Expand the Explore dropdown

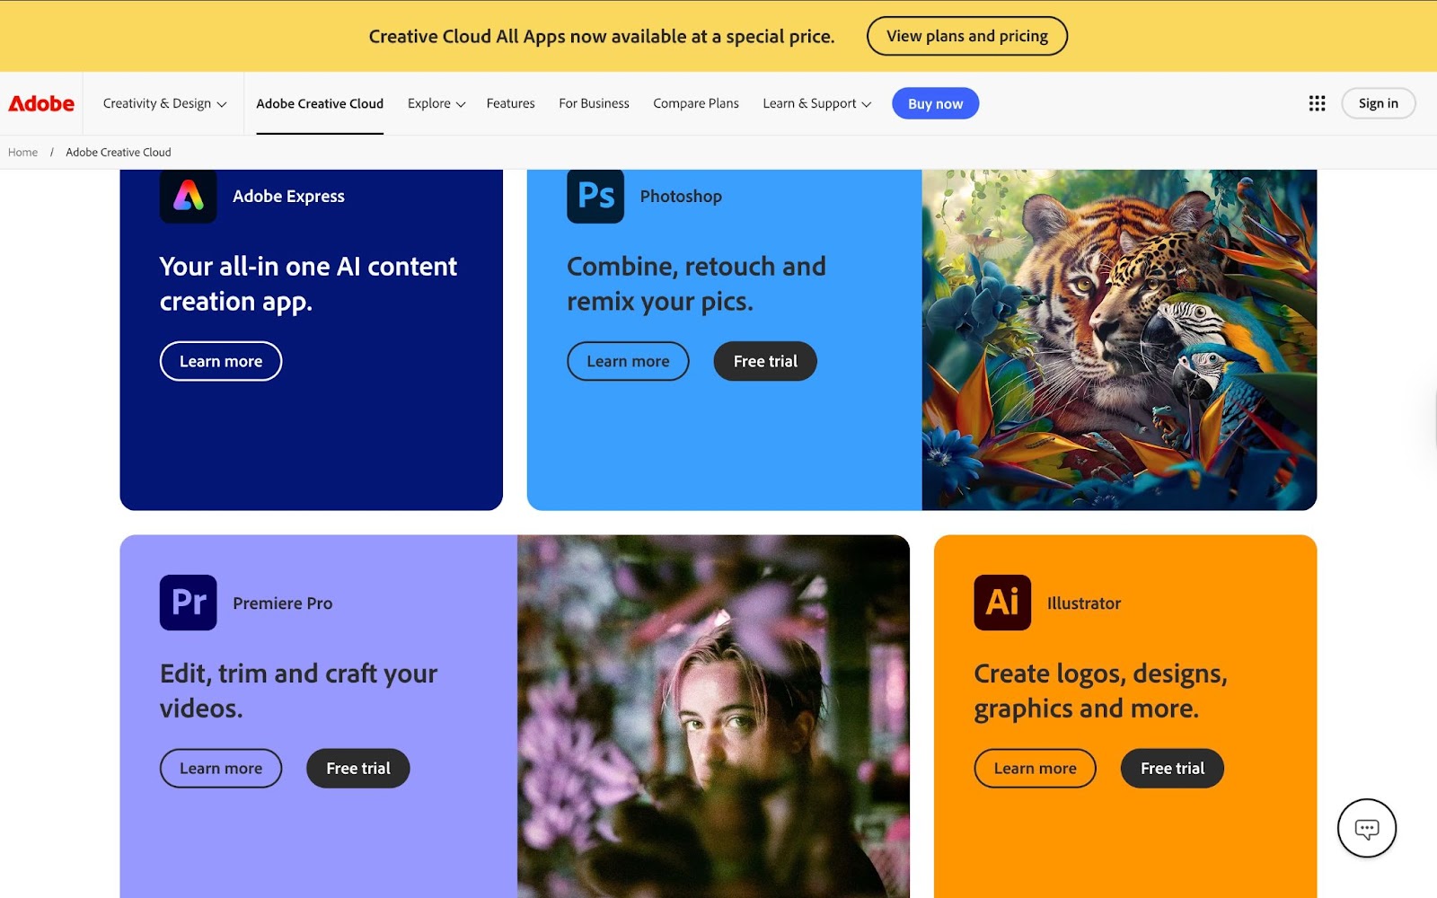436,103
